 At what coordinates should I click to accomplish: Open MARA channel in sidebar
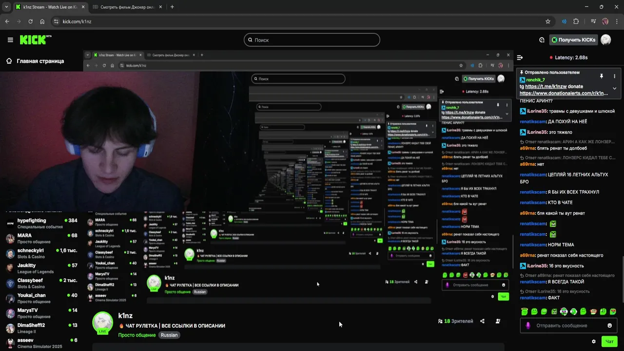tap(41, 238)
